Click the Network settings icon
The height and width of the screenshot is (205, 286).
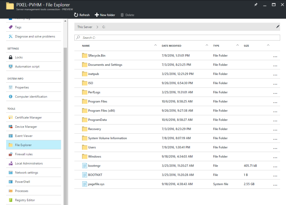[11, 173]
